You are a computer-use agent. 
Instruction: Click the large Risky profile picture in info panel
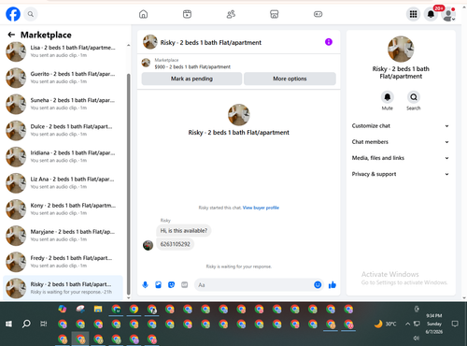[401, 49]
